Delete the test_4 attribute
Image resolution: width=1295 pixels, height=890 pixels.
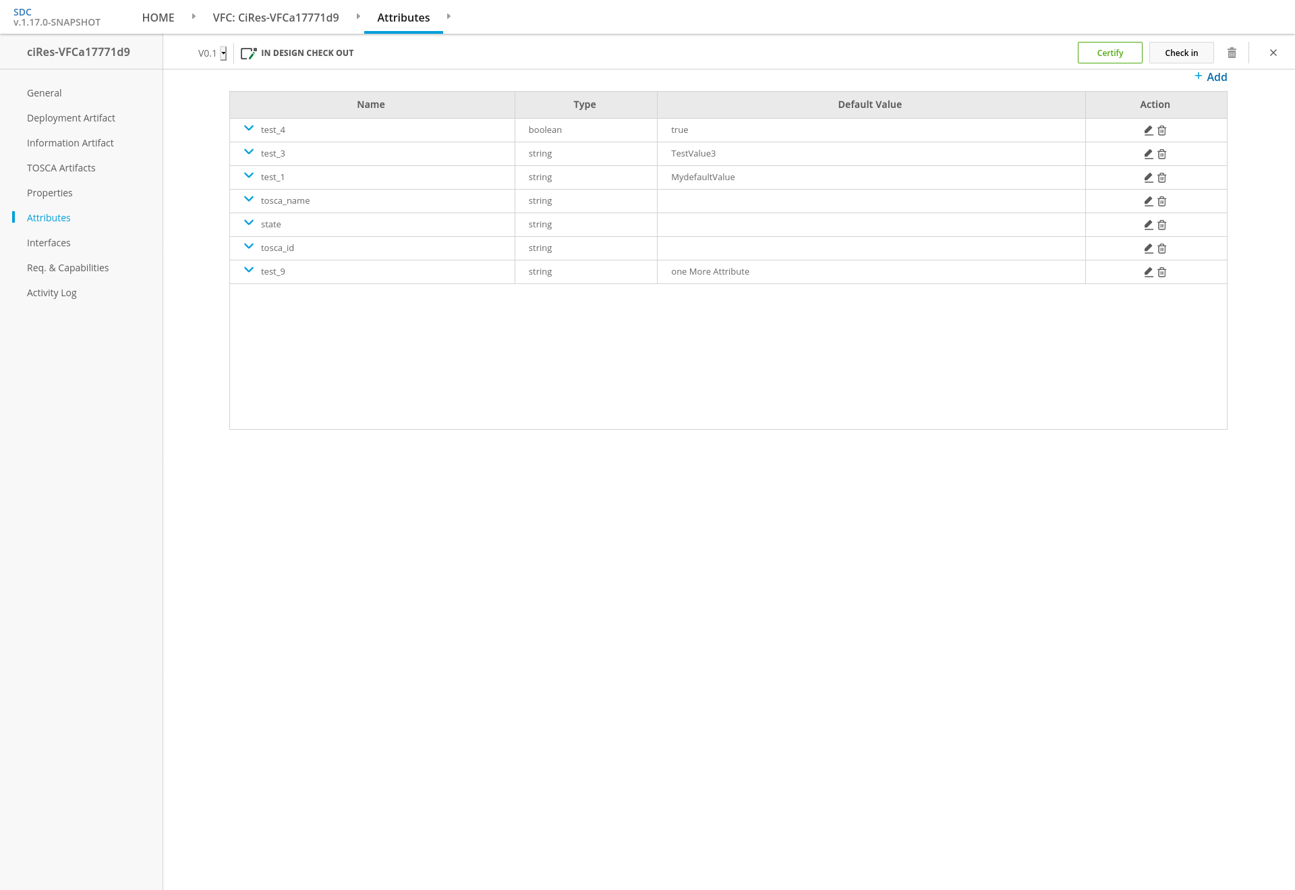click(x=1161, y=130)
